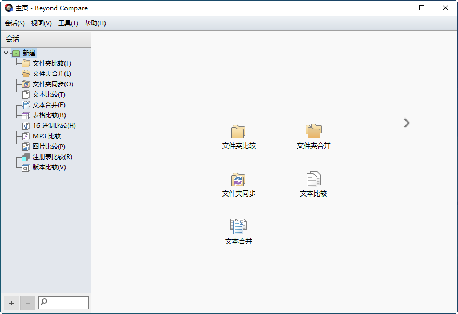Viewport: 458px width, 314px height.
Task: Click the picture icon beside 图片比较(P)
Action: point(25,147)
